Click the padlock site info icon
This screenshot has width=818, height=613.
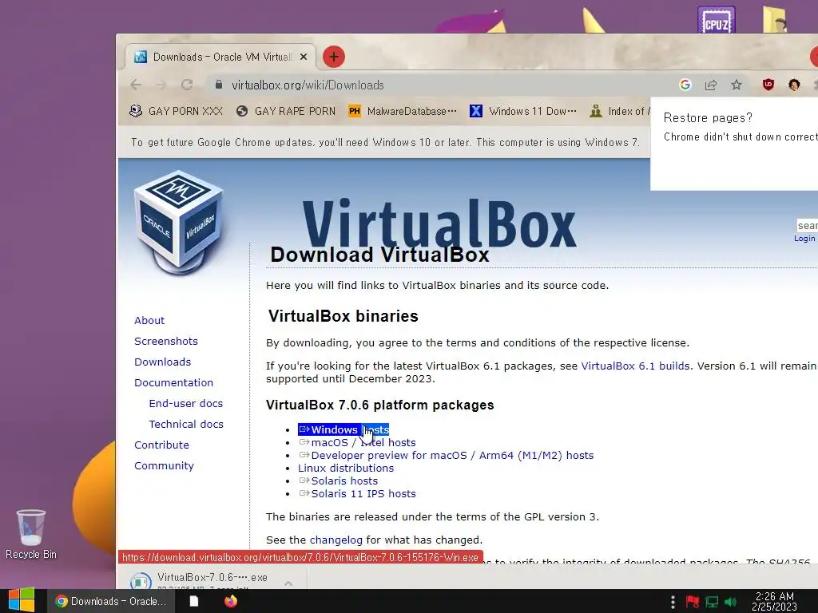(219, 85)
